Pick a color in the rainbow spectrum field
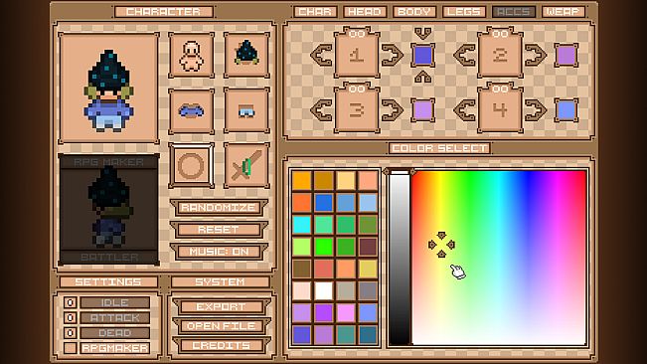647x364 pixels. tap(499, 258)
